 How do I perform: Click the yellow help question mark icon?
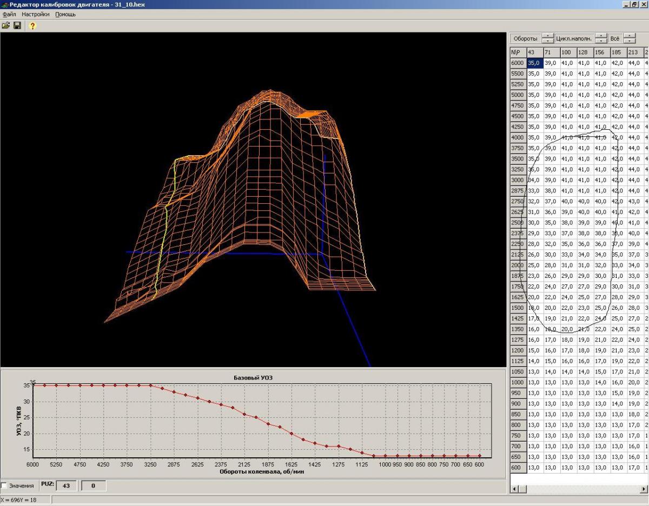tap(32, 25)
